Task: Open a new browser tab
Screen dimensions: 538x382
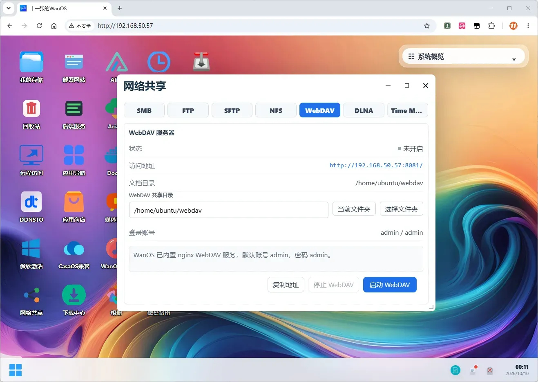Action: pyautogui.click(x=120, y=8)
